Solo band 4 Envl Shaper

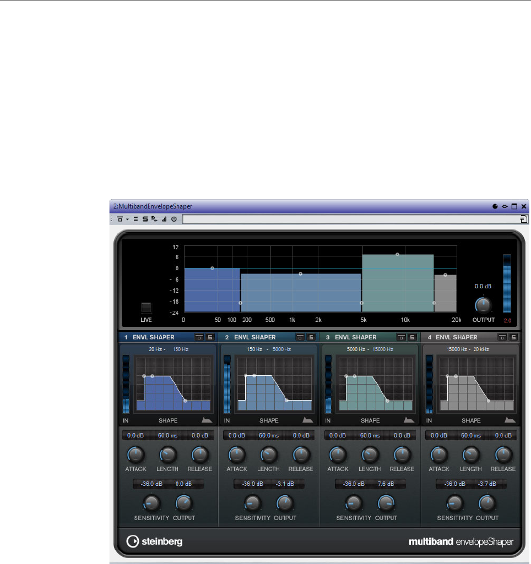click(x=514, y=337)
